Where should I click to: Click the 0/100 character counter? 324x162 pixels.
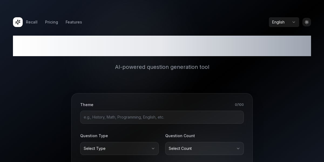pyautogui.click(x=239, y=105)
